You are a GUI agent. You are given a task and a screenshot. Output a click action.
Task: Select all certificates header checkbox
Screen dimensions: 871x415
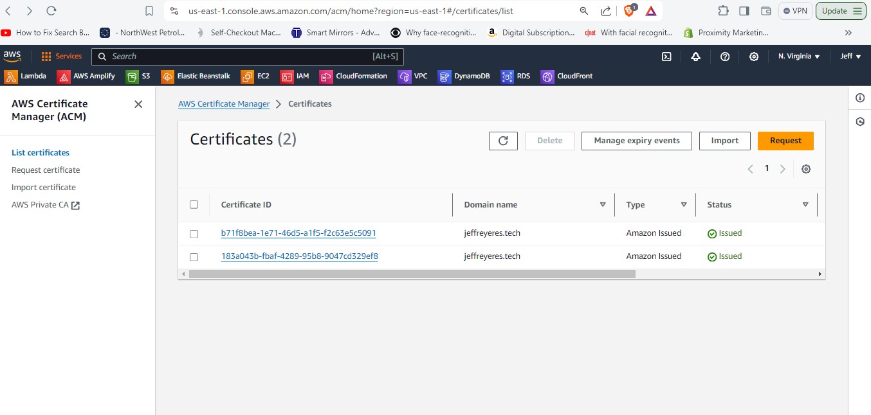[x=194, y=205]
